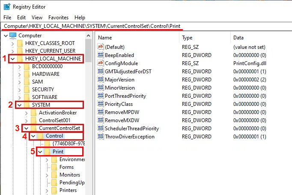292x195 pixels.
Task: Click the MinorVersion DWORD icon
Action: pyautogui.click(x=101, y=87)
